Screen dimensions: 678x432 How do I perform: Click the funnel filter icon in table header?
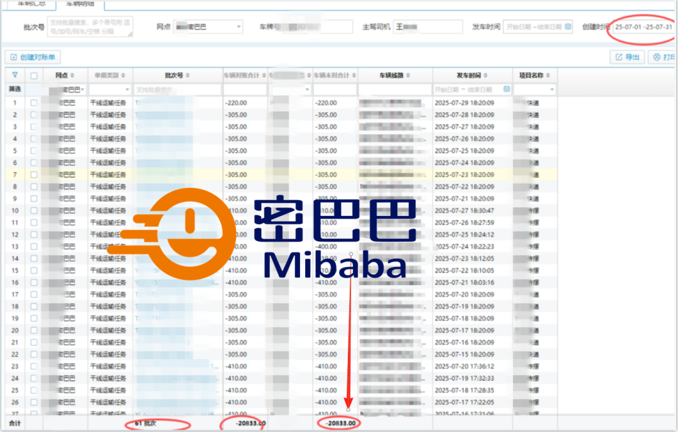[x=14, y=75]
